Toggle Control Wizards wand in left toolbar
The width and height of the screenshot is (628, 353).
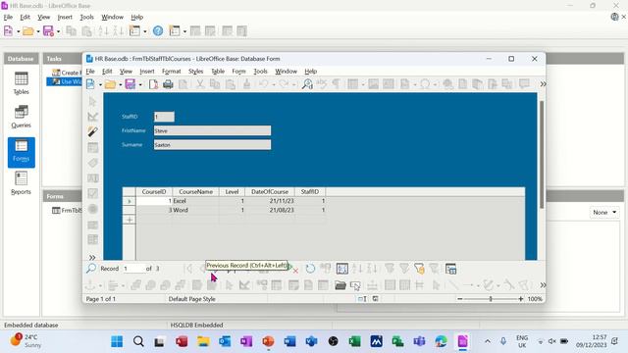pyautogui.click(x=93, y=131)
